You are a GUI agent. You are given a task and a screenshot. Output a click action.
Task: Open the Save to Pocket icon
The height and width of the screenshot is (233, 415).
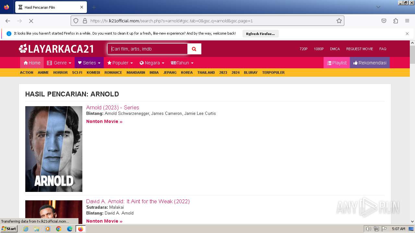(384, 21)
